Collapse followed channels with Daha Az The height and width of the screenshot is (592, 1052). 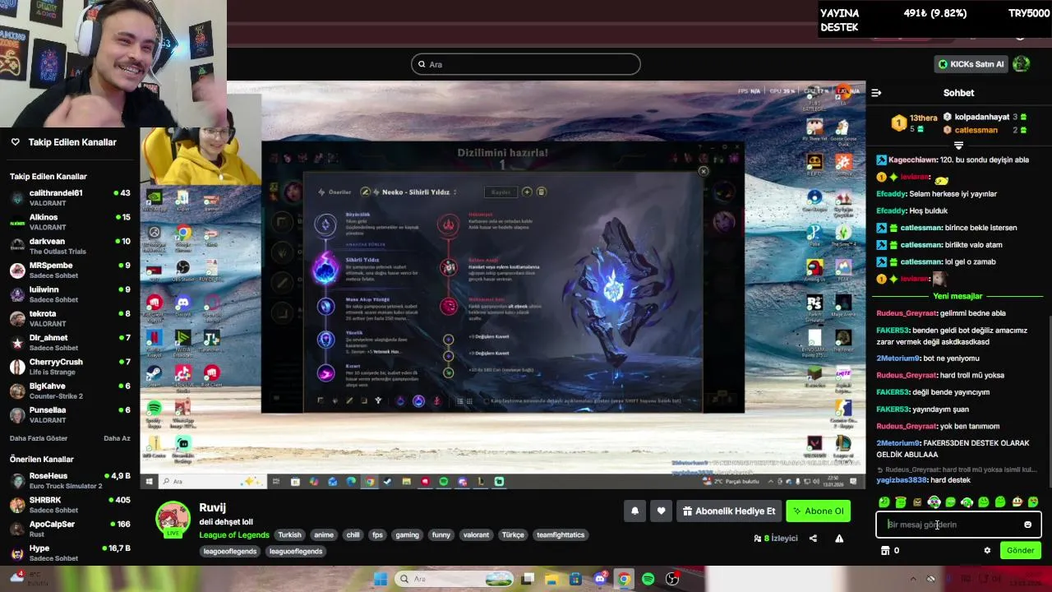click(117, 439)
